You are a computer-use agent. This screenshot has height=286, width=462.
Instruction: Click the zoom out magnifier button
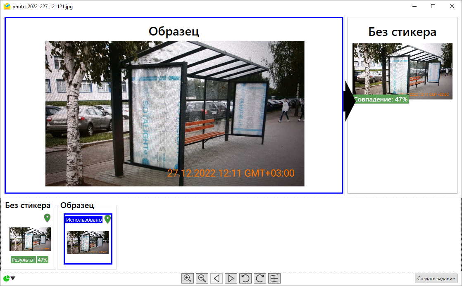tap(202, 279)
